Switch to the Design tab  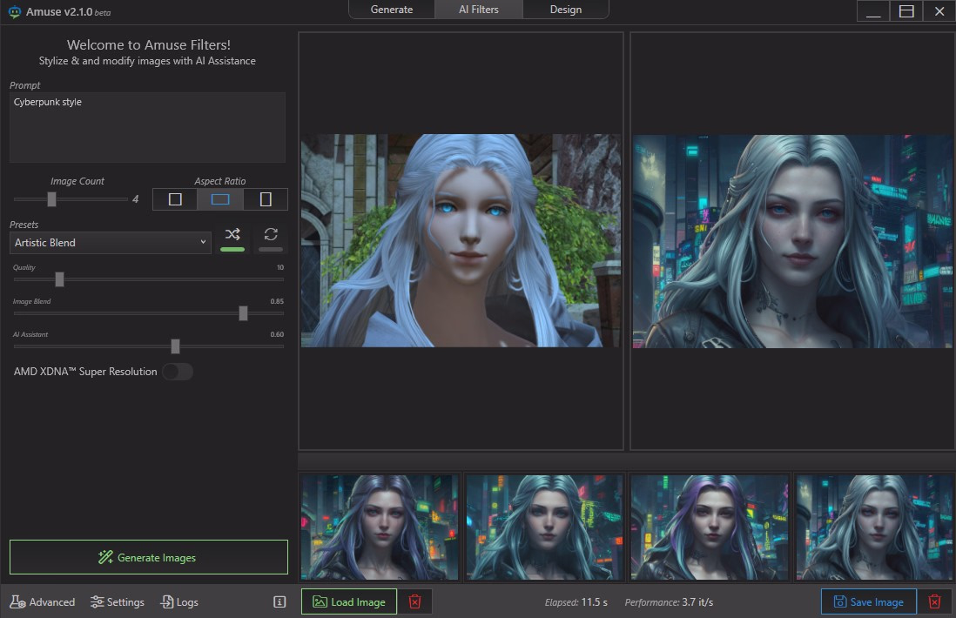(565, 10)
